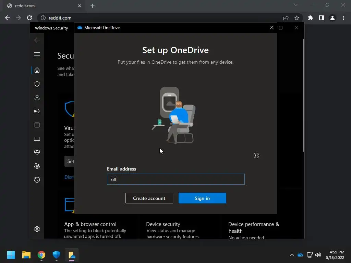The width and height of the screenshot is (351, 263).
Task: Open Chrome from the taskbar
Action: 41,255
